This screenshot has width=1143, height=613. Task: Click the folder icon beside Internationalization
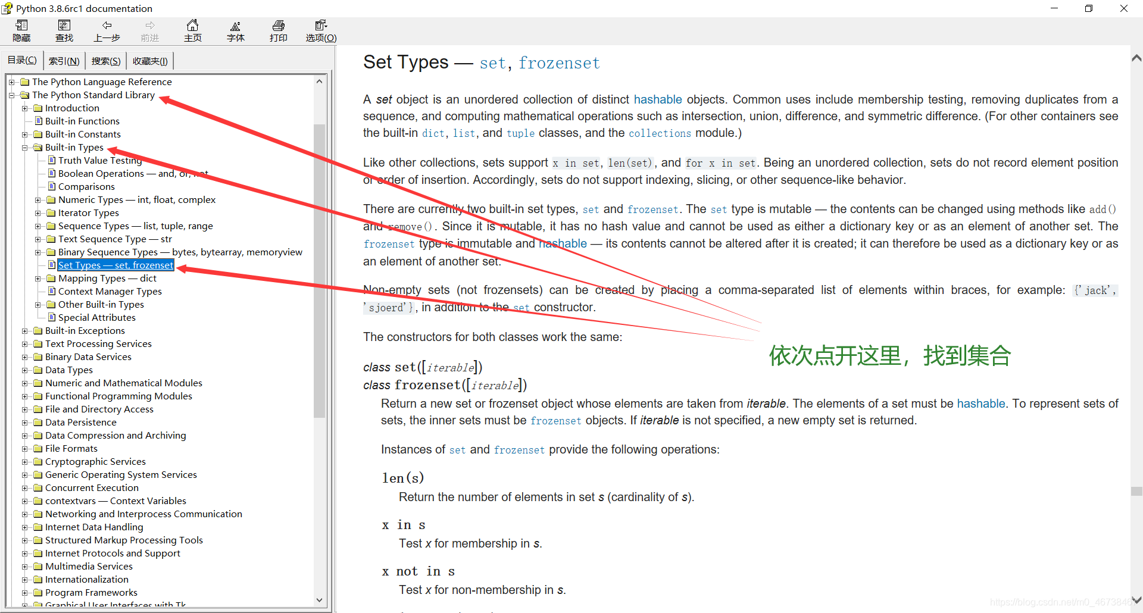coord(38,579)
